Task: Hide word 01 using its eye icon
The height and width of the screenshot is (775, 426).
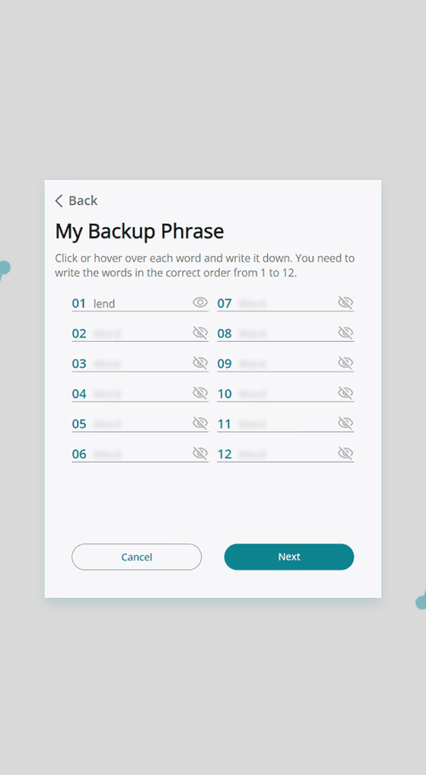Action: tap(200, 302)
